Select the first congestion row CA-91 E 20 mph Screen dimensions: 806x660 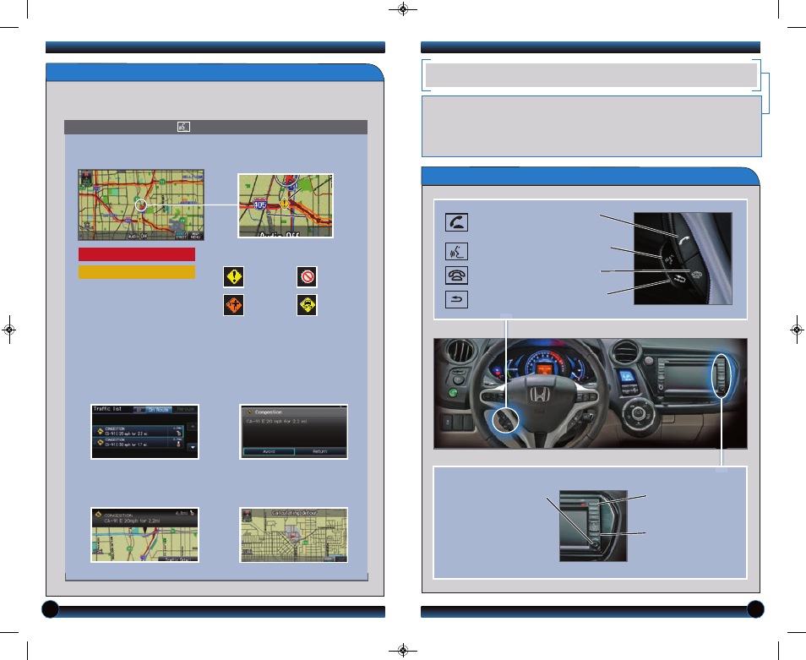pyautogui.click(x=138, y=431)
